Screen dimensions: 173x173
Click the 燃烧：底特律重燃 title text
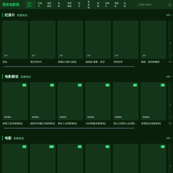150,62
